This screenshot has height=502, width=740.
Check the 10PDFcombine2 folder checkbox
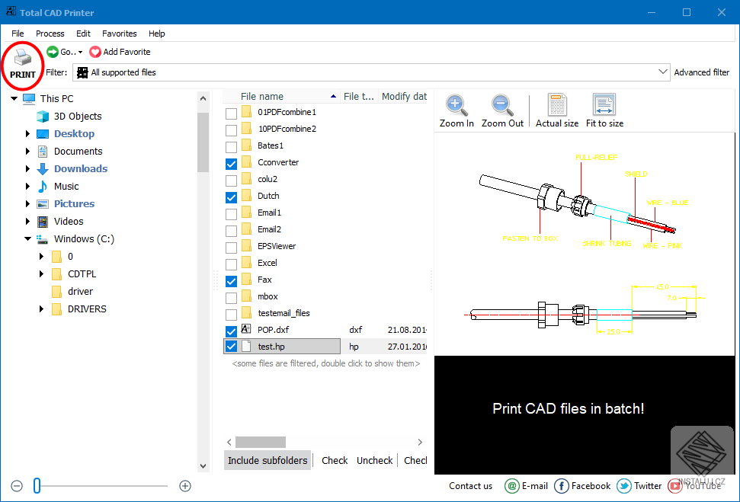tap(231, 130)
